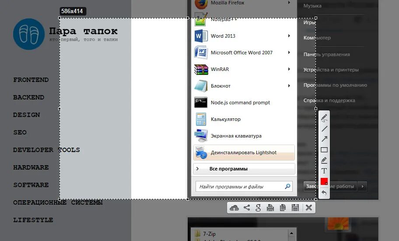The height and width of the screenshot is (241, 399).
Task: Open Справка и поддержка link
Action: tap(329, 100)
